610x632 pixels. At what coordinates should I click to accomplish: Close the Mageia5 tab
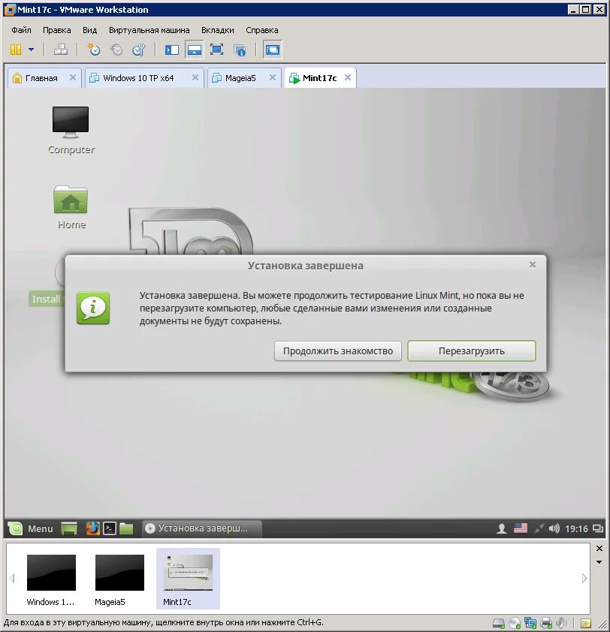click(273, 77)
